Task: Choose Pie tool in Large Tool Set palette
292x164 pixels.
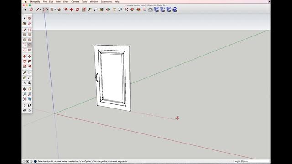Action: pyautogui.click(x=29, y=50)
